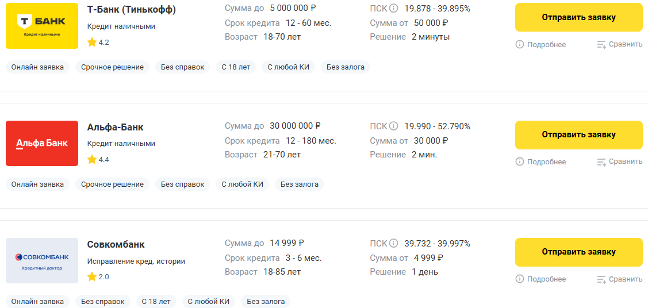648x308 pixels.
Task: Click С любой КИ tag under Т-Банк
Action: tap(289, 67)
